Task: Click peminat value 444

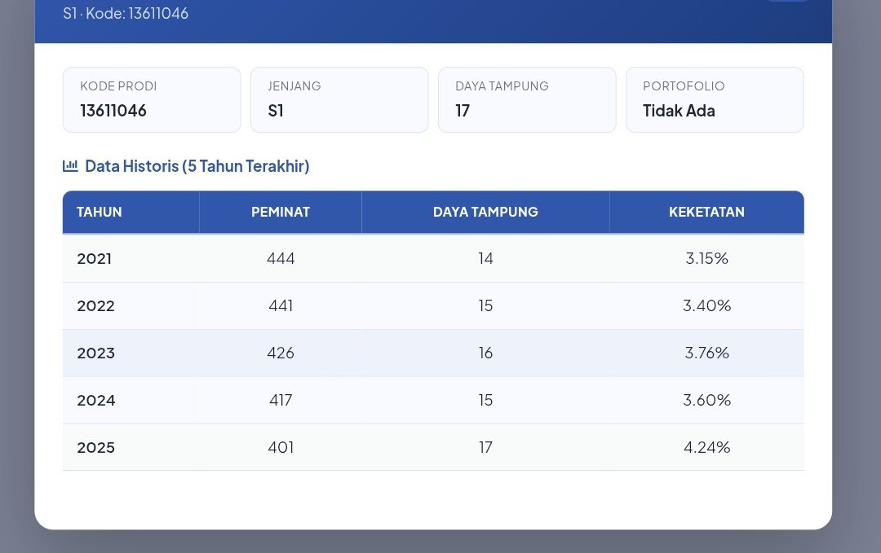Action: point(281,258)
